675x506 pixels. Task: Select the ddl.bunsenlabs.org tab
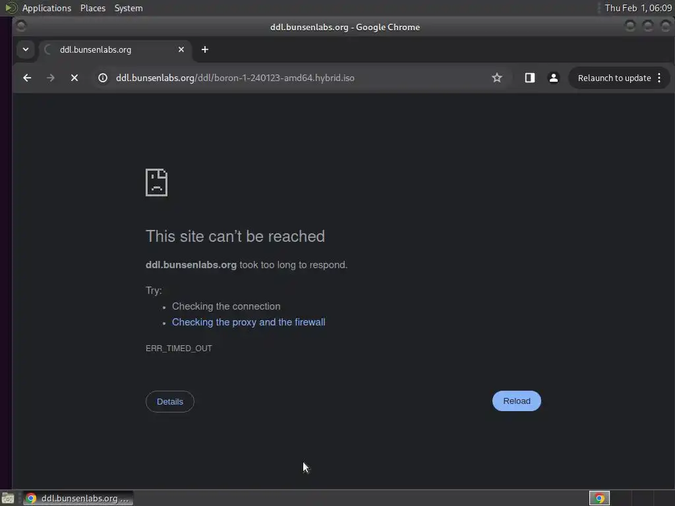coord(115,49)
